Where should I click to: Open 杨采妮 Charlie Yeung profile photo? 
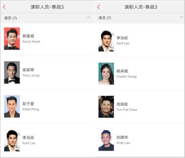click(x=106, y=74)
